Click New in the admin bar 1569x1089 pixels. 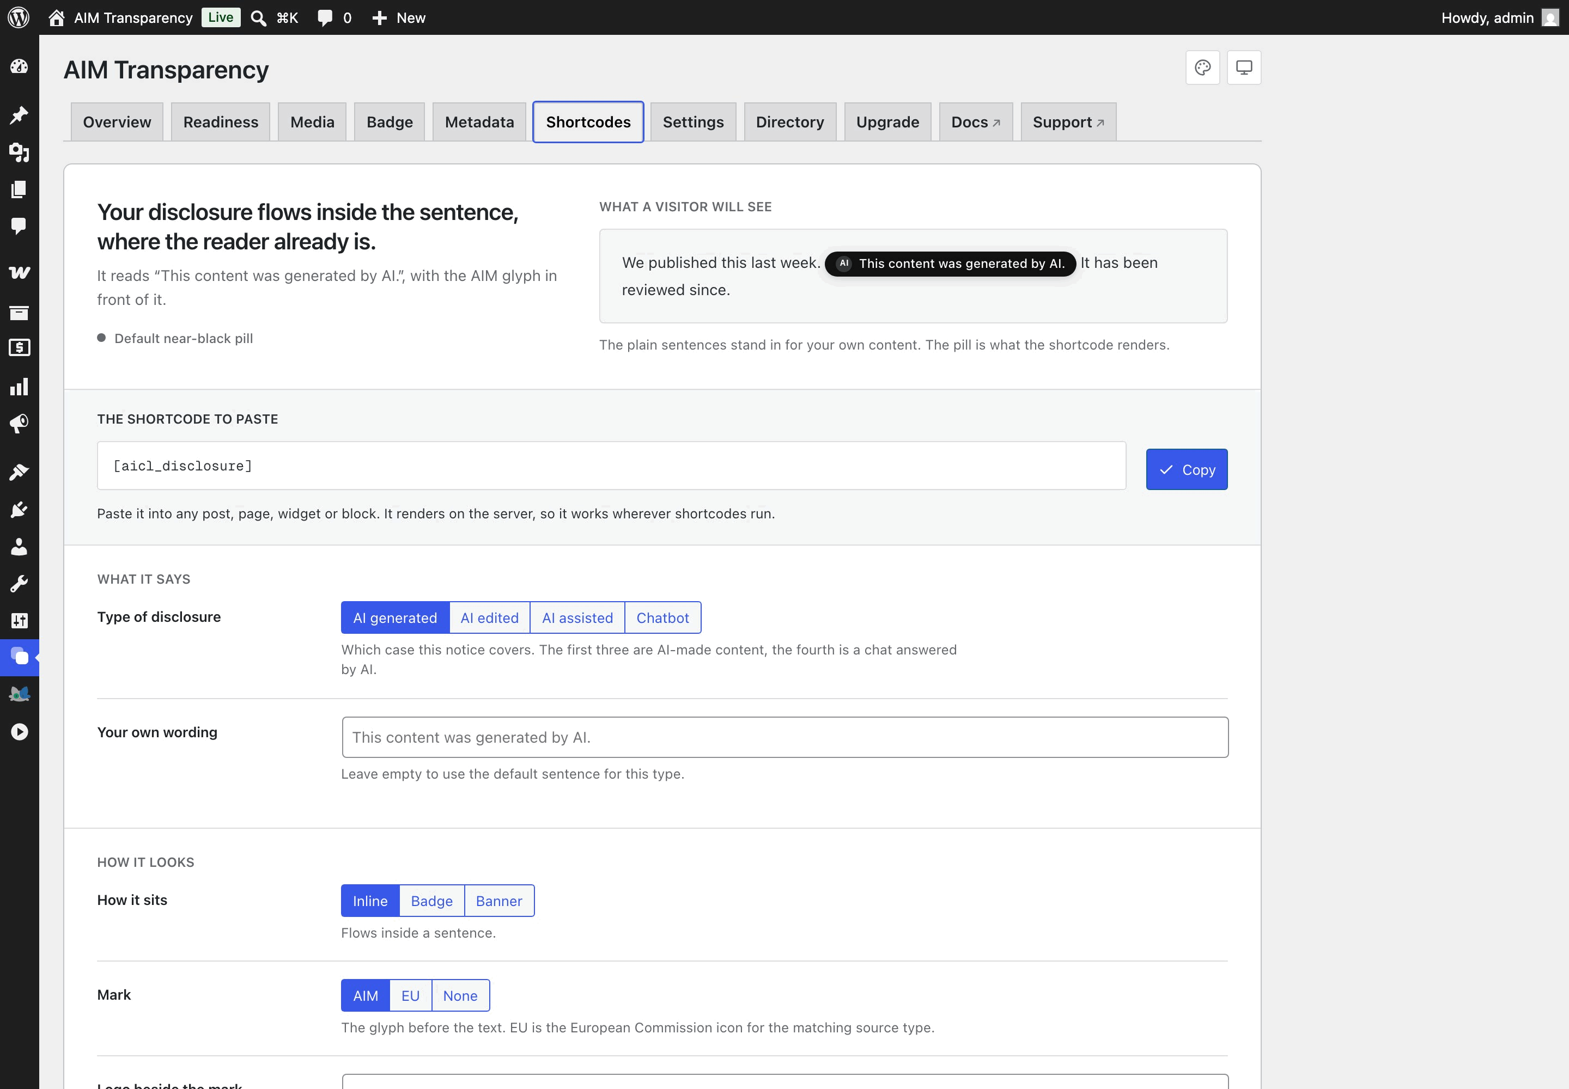point(411,18)
